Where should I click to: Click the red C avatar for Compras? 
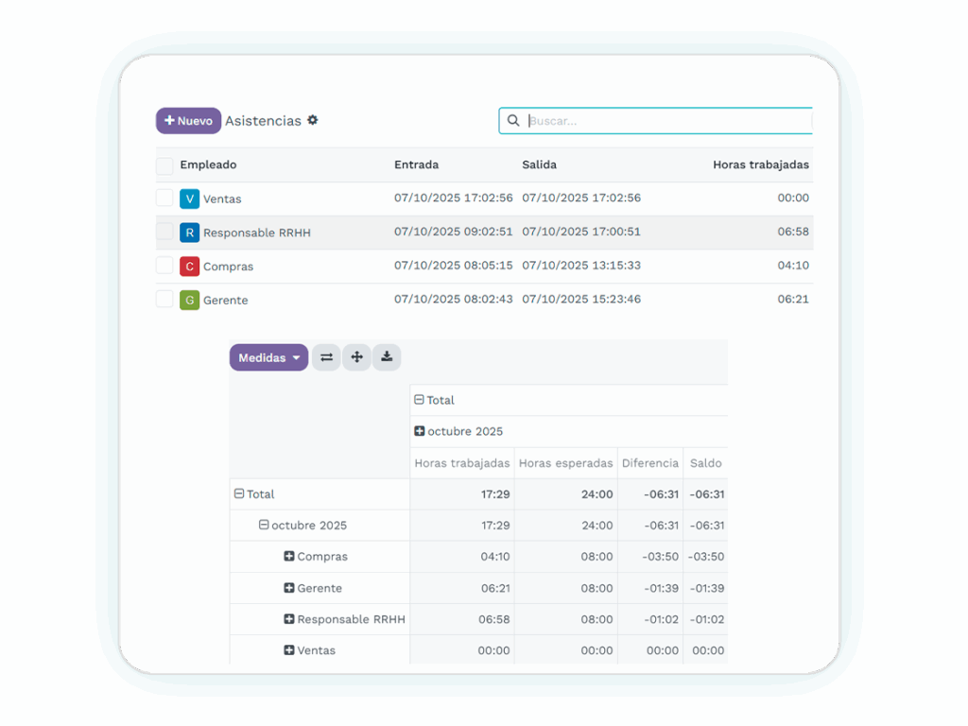[x=189, y=267]
